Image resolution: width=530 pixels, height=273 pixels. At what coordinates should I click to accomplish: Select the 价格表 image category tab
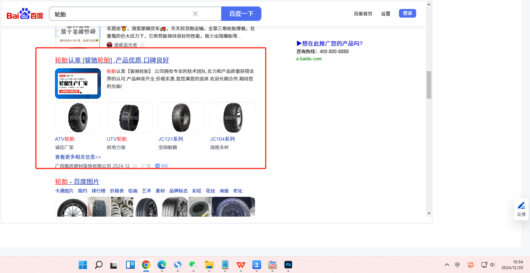tap(117, 191)
